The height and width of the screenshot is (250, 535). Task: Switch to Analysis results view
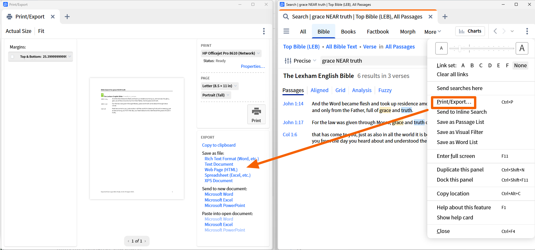pos(362,90)
